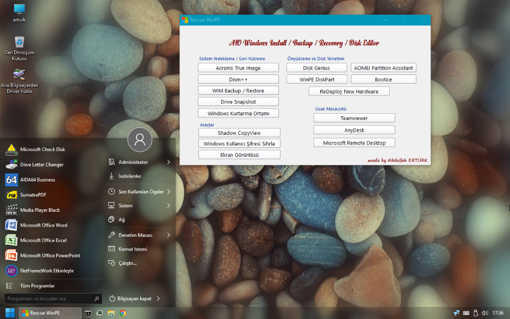The image size is (510, 319).
Task: Open WinPE DiskPart
Action: (x=317, y=79)
